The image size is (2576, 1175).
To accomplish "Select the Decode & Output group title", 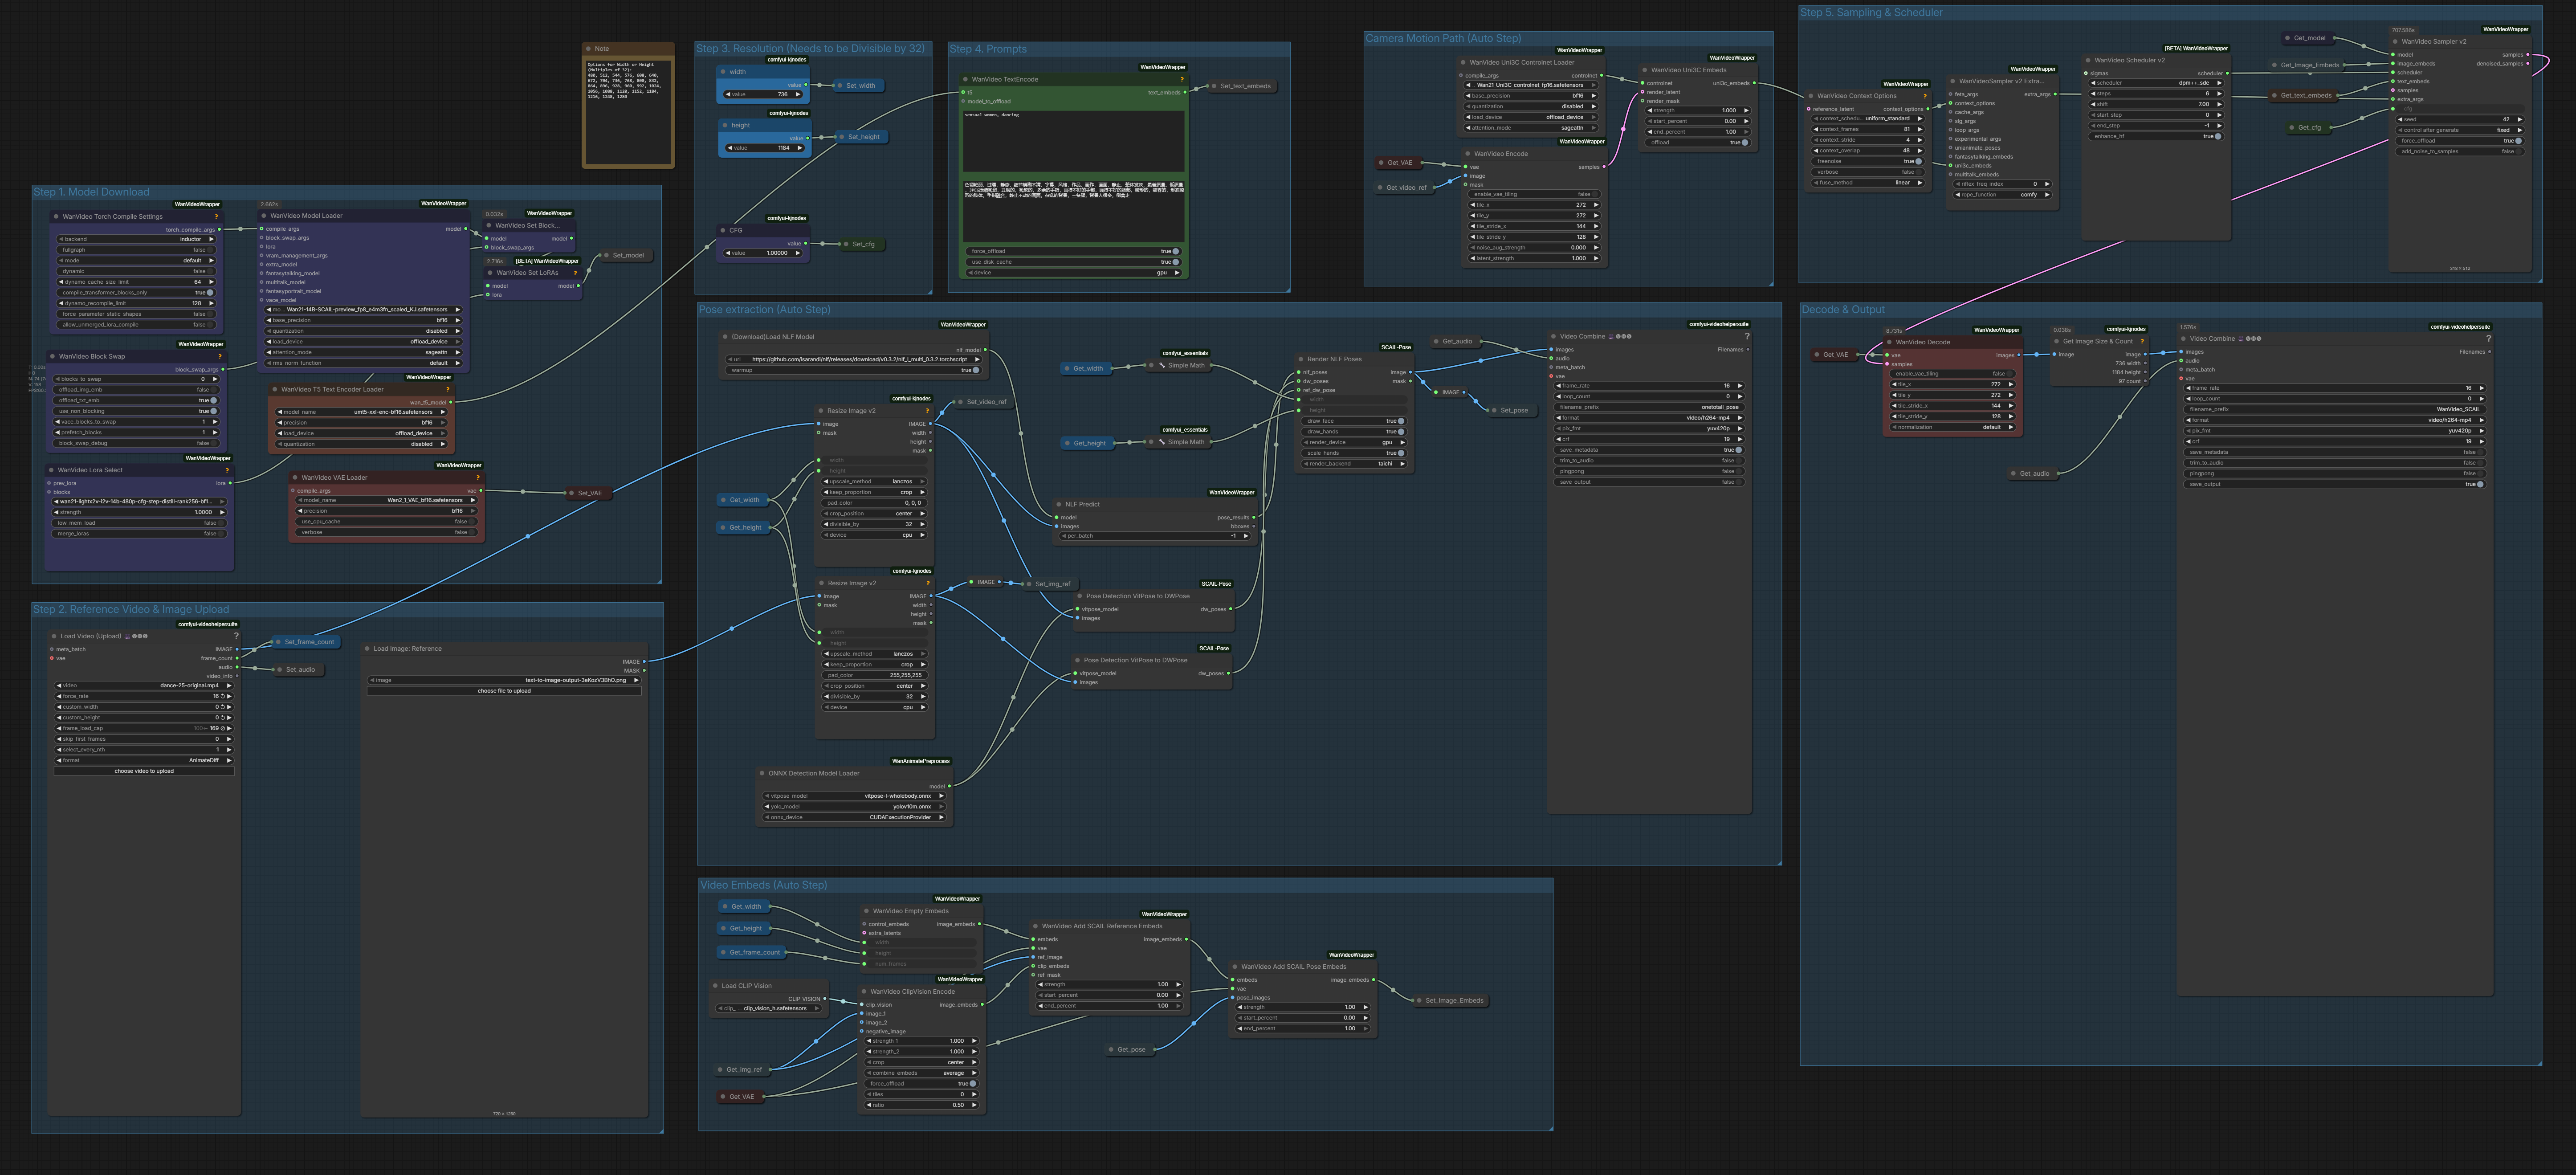I will (x=1843, y=310).
